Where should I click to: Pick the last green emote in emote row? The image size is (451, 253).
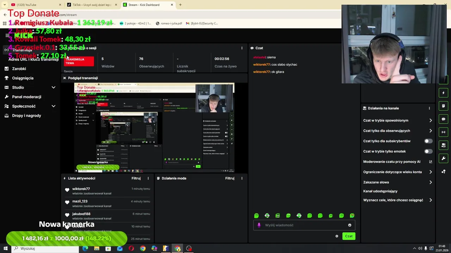coord(352,215)
